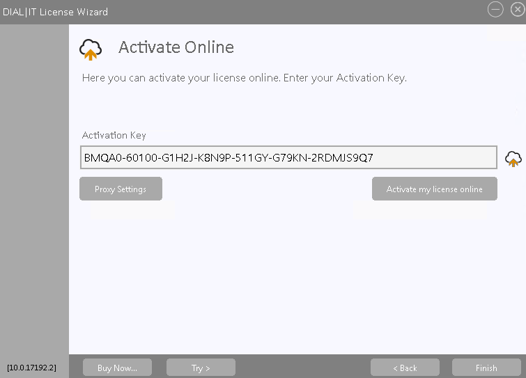Go back with the < Back button
The image size is (526, 378).
click(x=405, y=368)
